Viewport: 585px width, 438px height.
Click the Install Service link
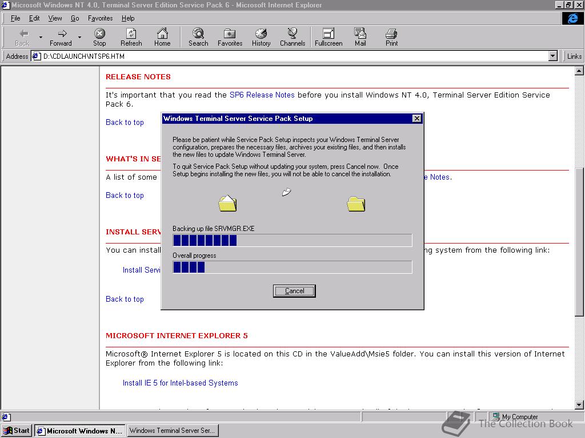[142, 270]
